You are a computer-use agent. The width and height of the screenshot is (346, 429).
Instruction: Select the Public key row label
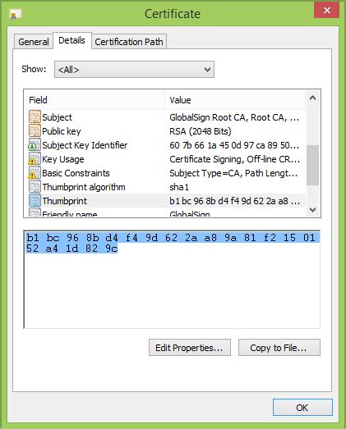click(62, 131)
